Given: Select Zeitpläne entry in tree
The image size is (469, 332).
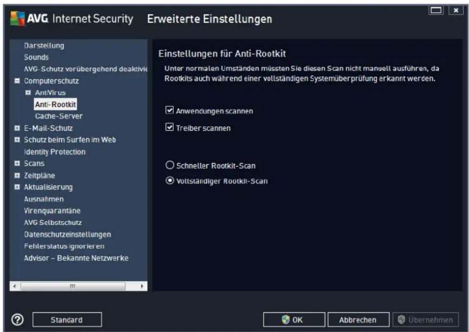Looking at the screenshot, I should pos(40,175).
